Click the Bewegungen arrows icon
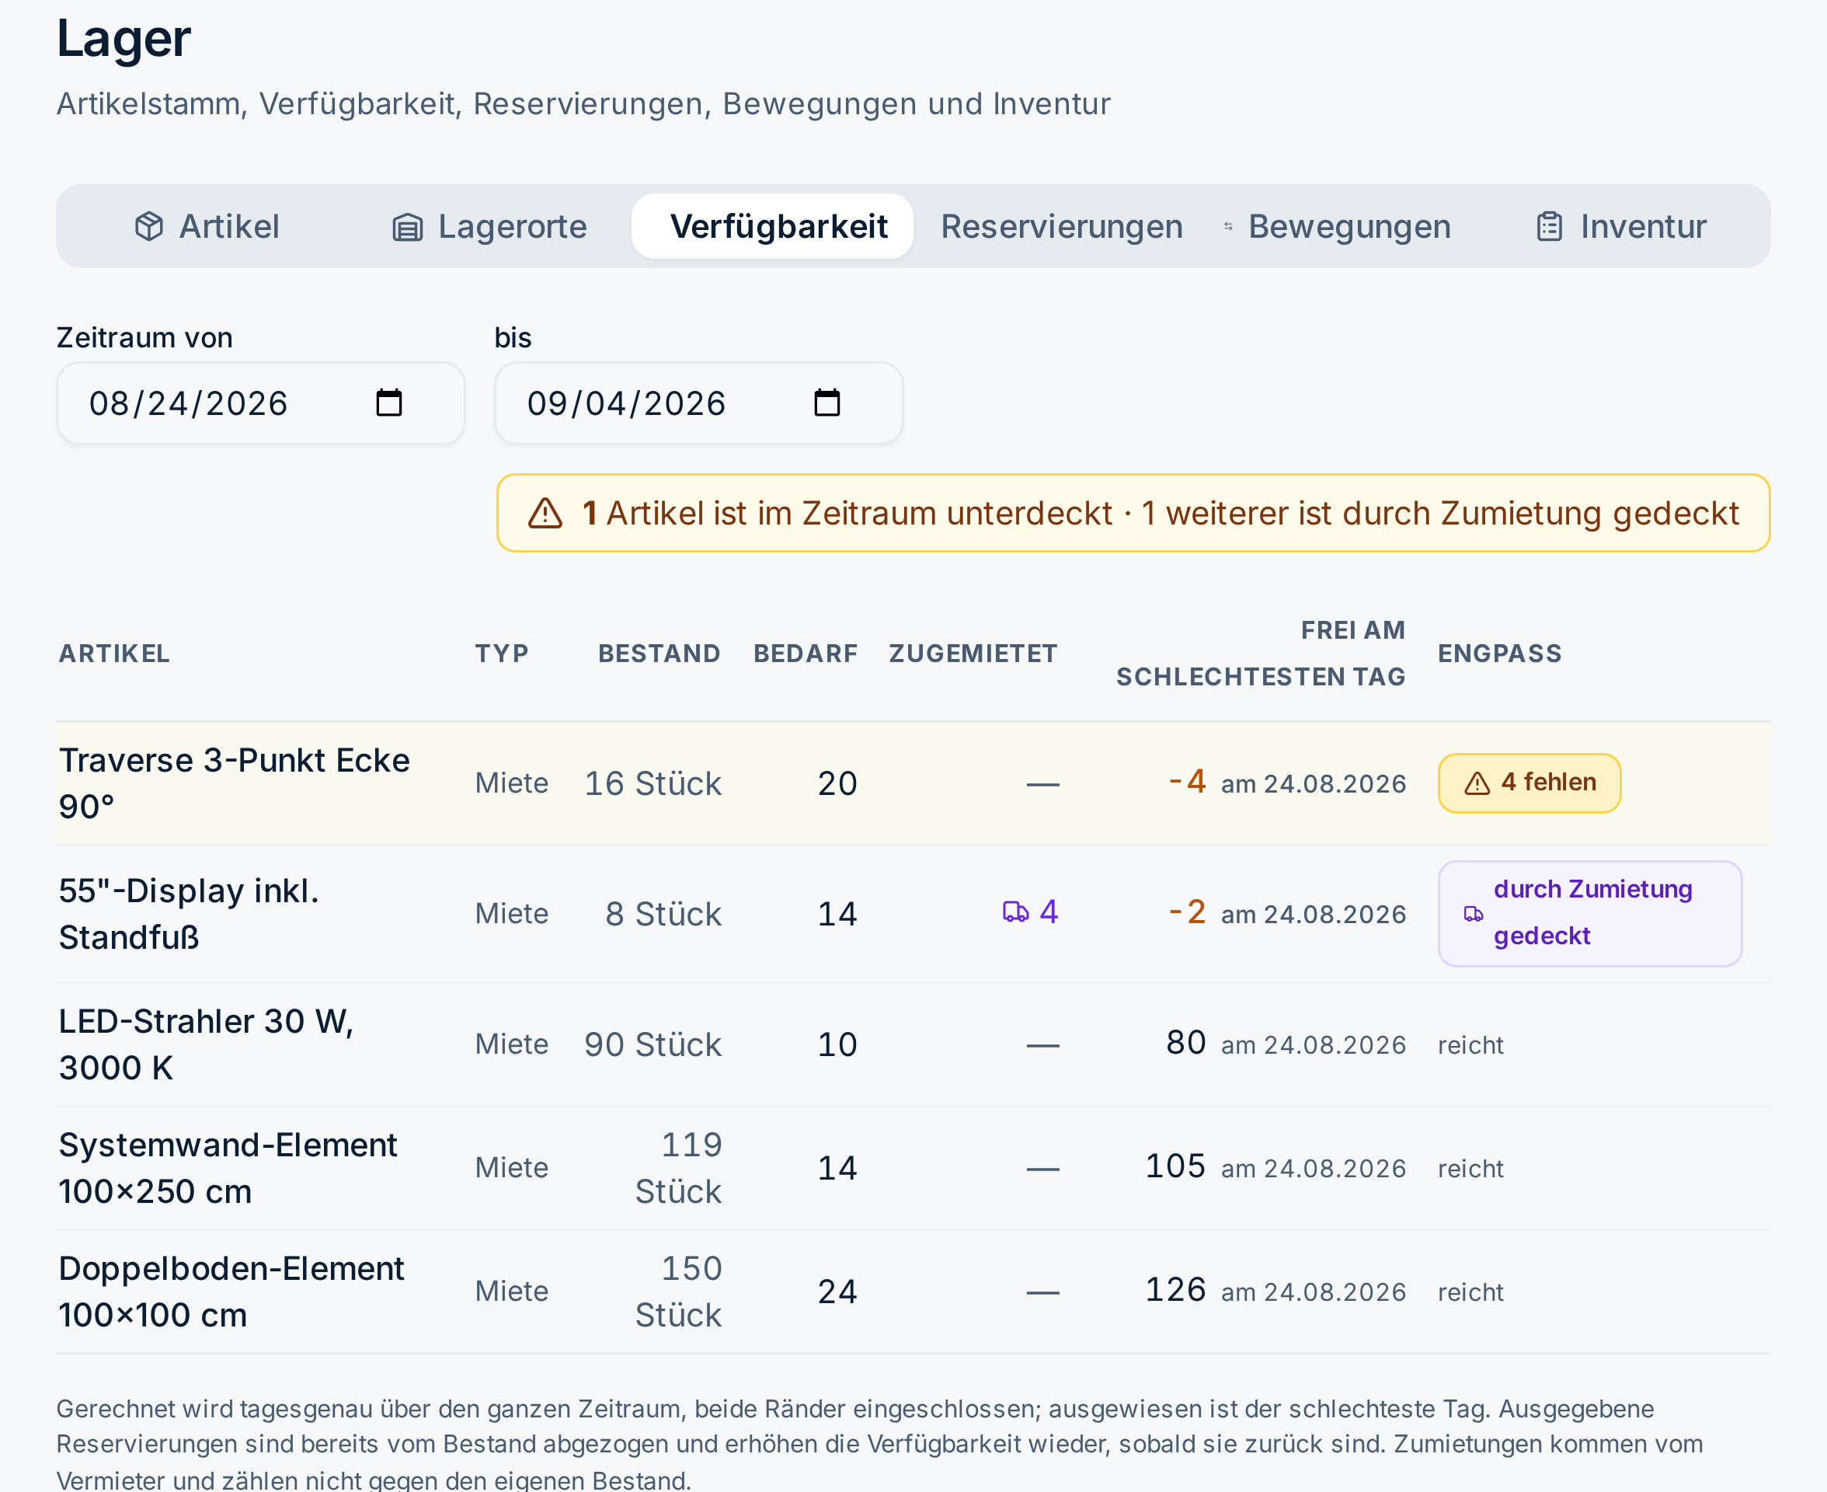1827x1492 pixels. 1228,227
